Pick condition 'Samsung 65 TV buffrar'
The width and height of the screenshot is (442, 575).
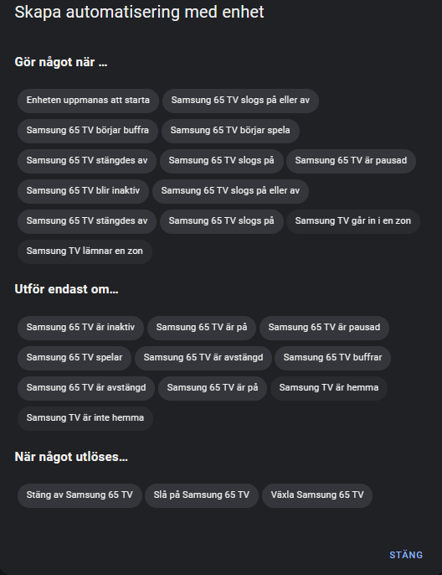pos(332,358)
